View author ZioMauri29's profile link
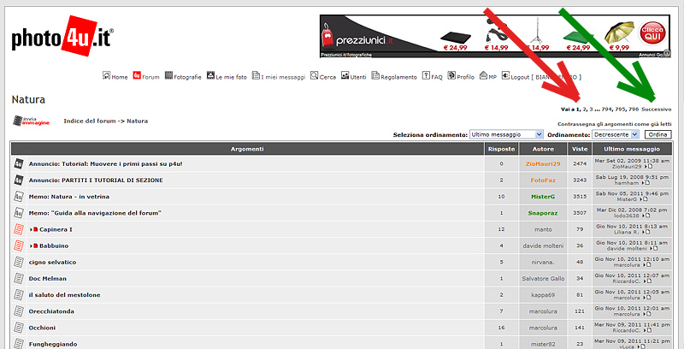Viewport: 684px width, 349px height. (x=542, y=163)
